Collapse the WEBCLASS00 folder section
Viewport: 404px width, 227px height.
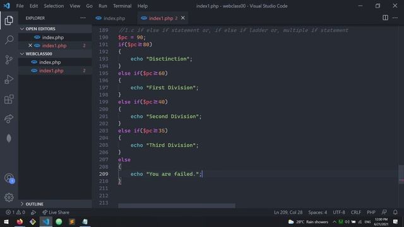[x=55, y=54]
